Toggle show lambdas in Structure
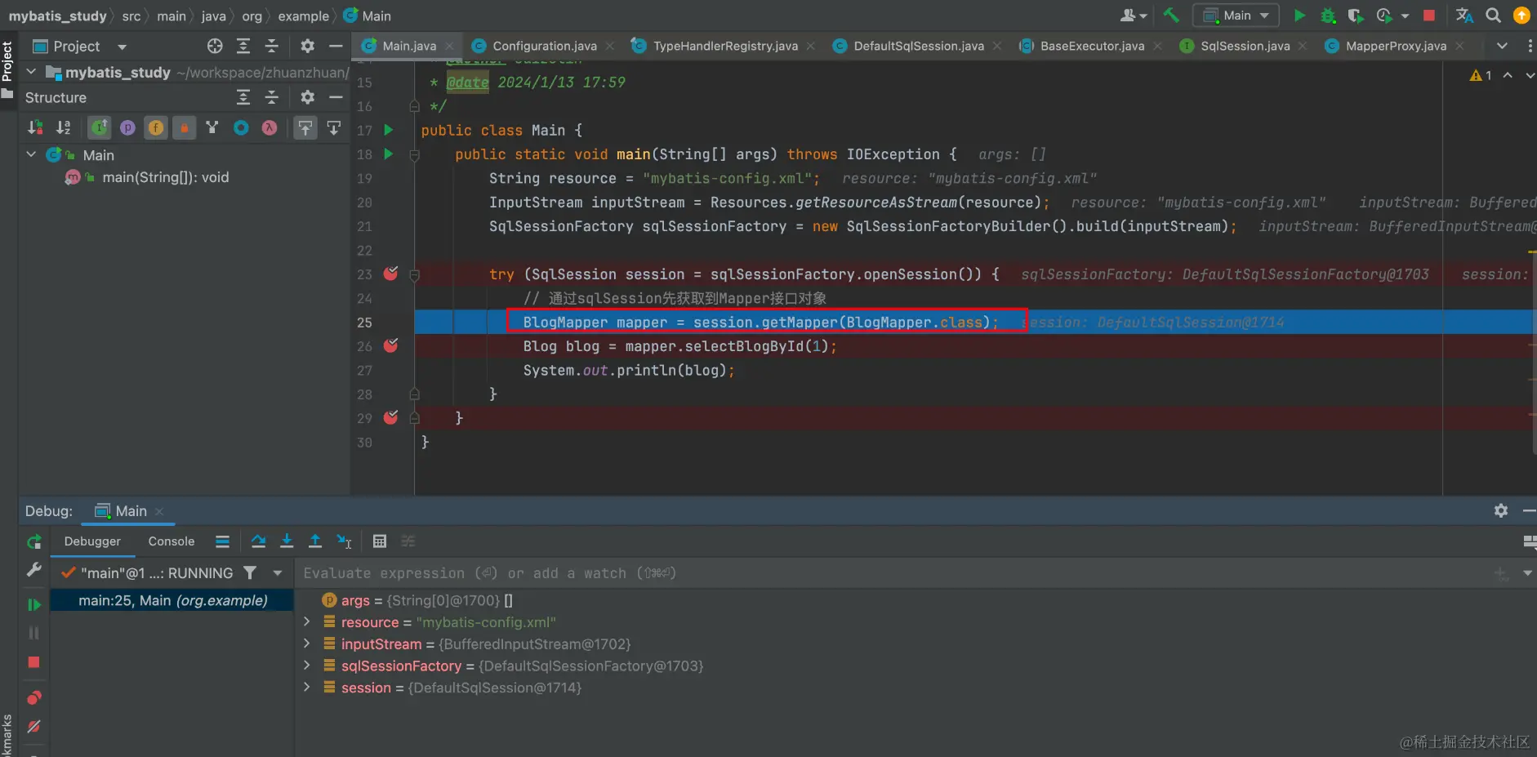 [270, 127]
